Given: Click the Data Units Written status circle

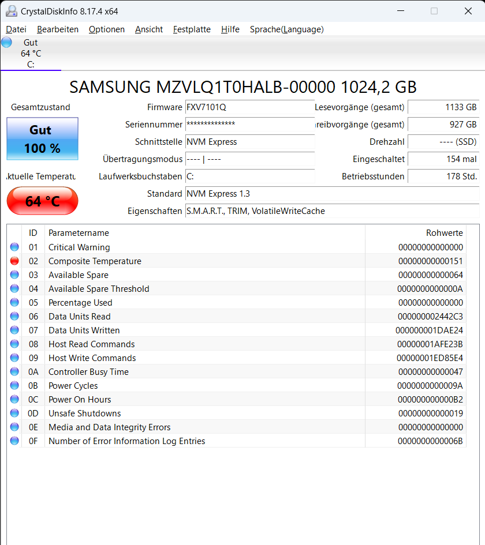Looking at the screenshot, I should [14, 330].
